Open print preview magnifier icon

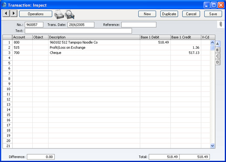(69, 14)
